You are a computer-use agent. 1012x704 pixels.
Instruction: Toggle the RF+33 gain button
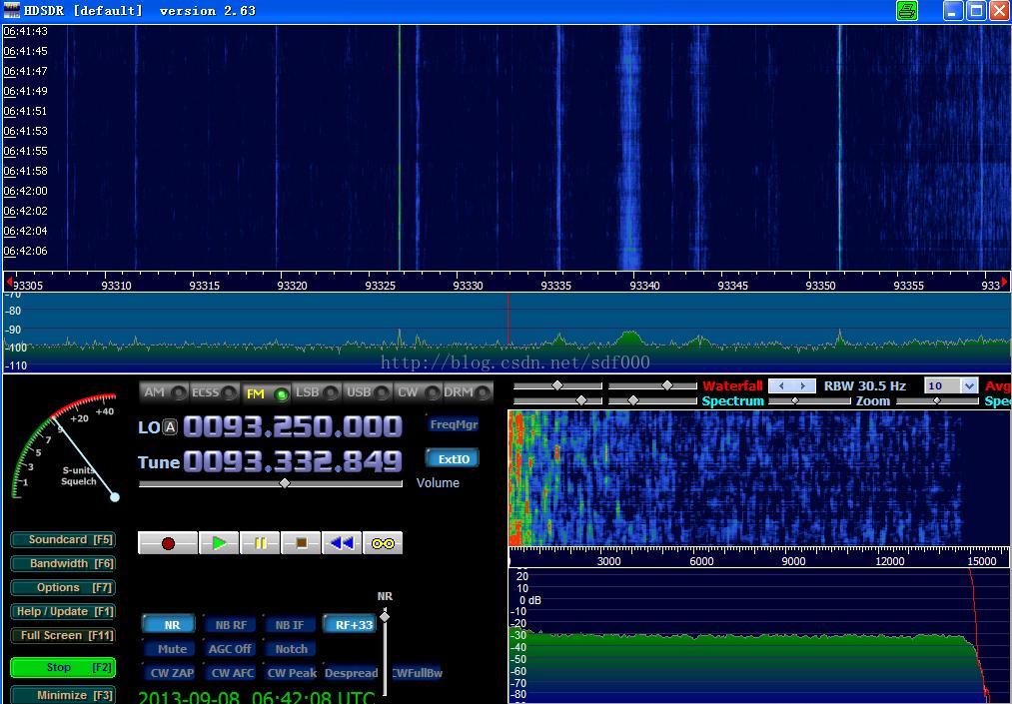[350, 625]
